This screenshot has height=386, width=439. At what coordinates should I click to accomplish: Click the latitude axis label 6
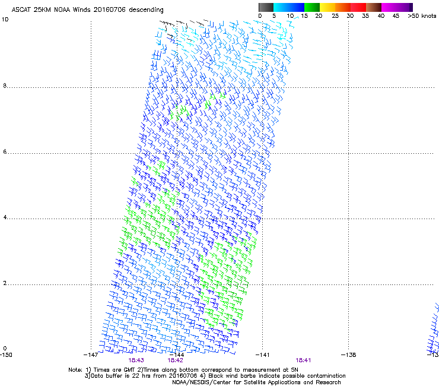(x=5, y=151)
